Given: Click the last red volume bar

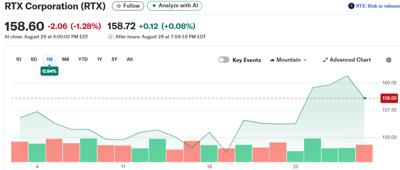Looking at the screenshot, I should tap(364, 154).
